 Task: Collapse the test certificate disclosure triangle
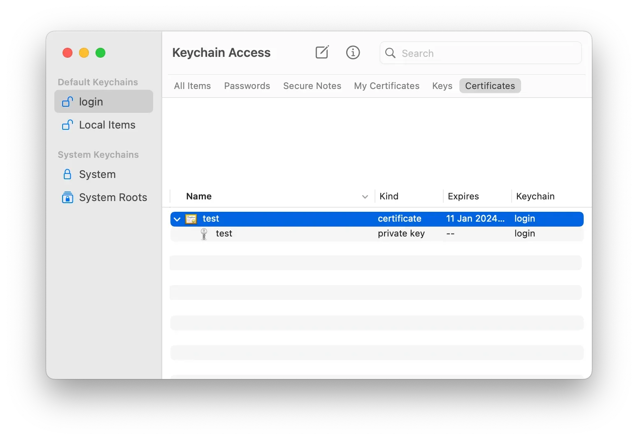point(177,219)
